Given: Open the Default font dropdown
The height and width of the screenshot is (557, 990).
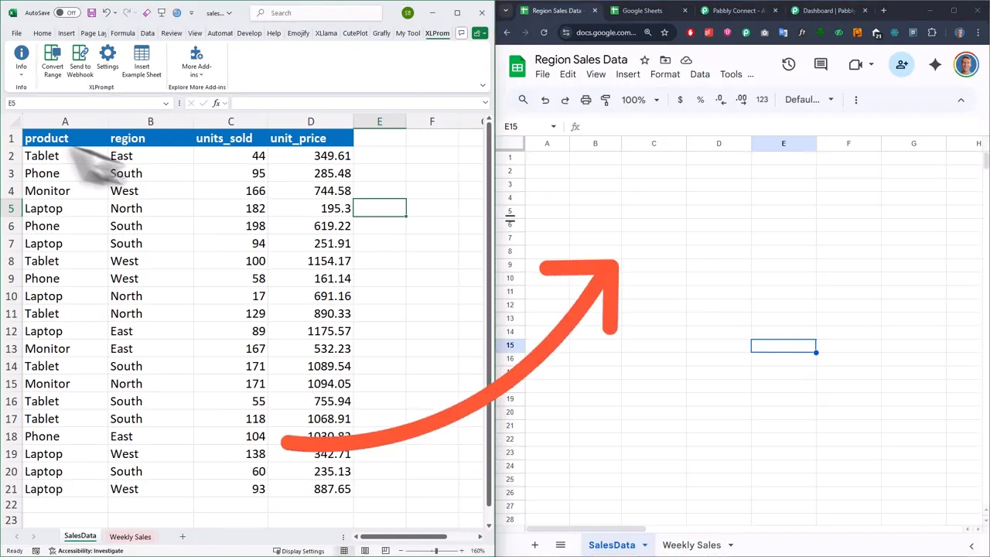Looking at the screenshot, I should (x=809, y=100).
